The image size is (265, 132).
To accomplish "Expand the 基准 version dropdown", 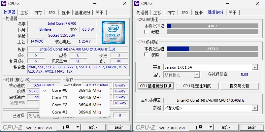I will pyautogui.click(x=255, y=67).
